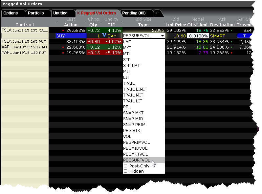Select the AAPL Jun19'15 120 CALL contract

[x=25, y=47]
